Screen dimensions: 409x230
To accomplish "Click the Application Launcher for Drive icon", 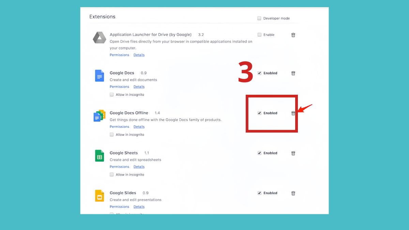I will (x=100, y=37).
